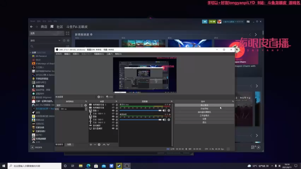The width and height of the screenshot is (301, 169).
Task: Open the 渐变 transition type dropdown
Action: coord(69,106)
